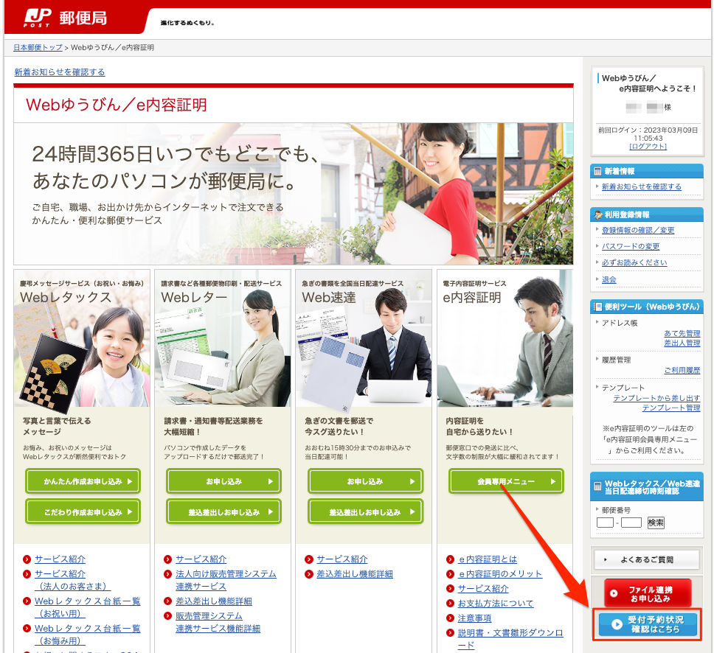Click circle icon on ファイル連携 button
This screenshot has height=653, width=714.
(x=614, y=593)
